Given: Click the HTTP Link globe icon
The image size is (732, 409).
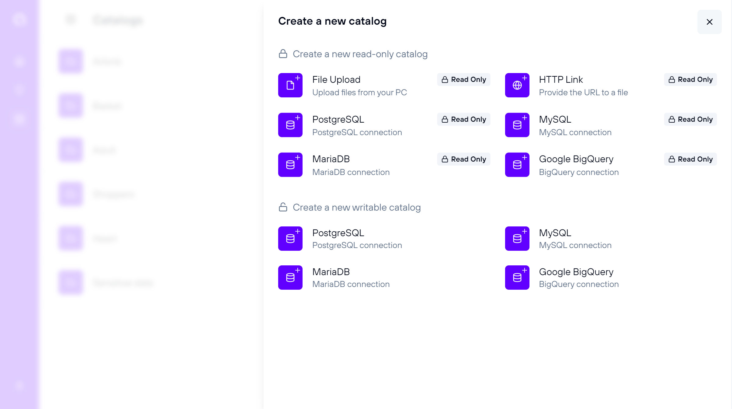Looking at the screenshot, I should coord(517,85).
